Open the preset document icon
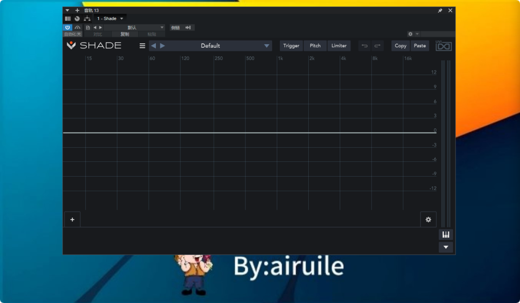This screenshot has width=520, height=303. (88, 27)
